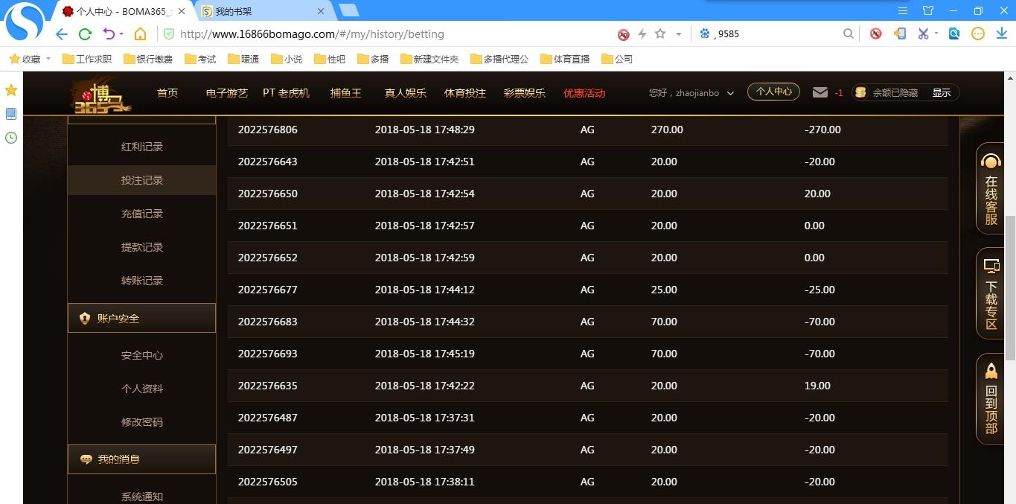Open 安全中心 under 账户安全
The width and height of the screenshot is (1016, 504).
pyautogui.click(x=142, y=355)
